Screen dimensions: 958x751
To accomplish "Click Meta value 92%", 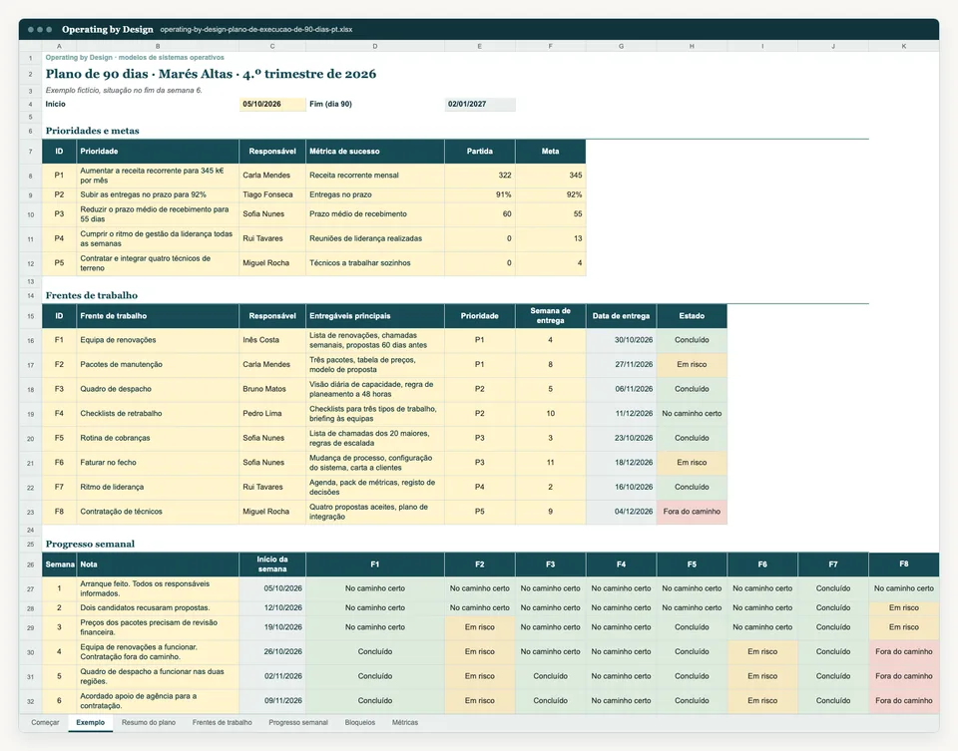I will (551, 194).
